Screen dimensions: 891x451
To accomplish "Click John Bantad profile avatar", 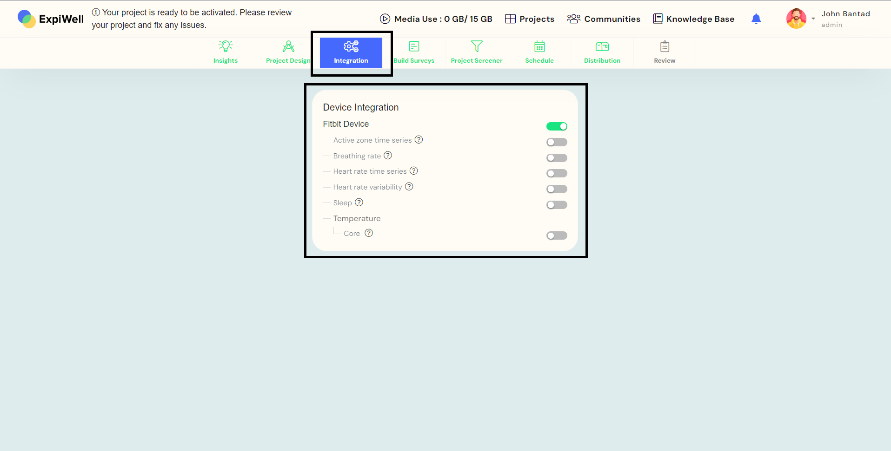I will [796, 19].
